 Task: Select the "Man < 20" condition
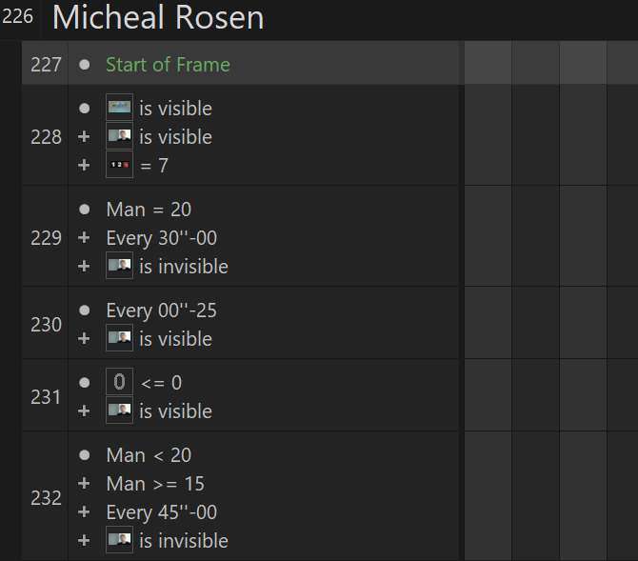(149, 455)
